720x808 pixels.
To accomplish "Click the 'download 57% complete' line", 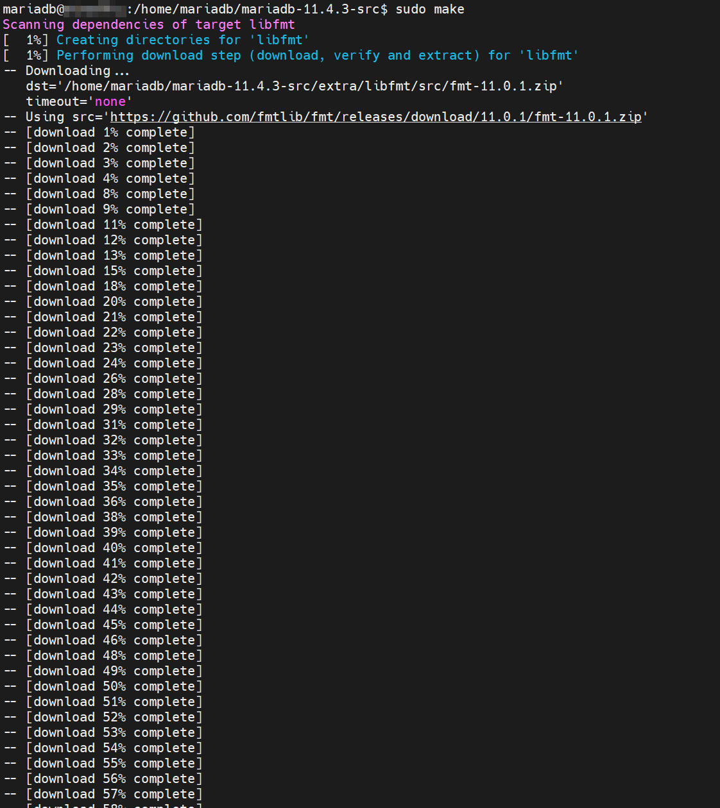I will click(103, 795).
